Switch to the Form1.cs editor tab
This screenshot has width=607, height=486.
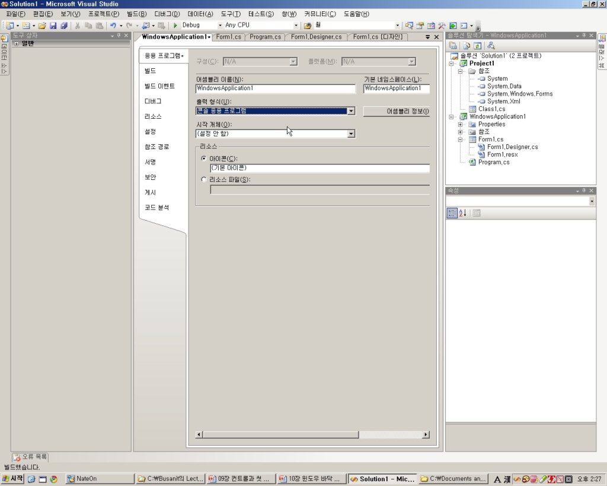click(228, 37)
